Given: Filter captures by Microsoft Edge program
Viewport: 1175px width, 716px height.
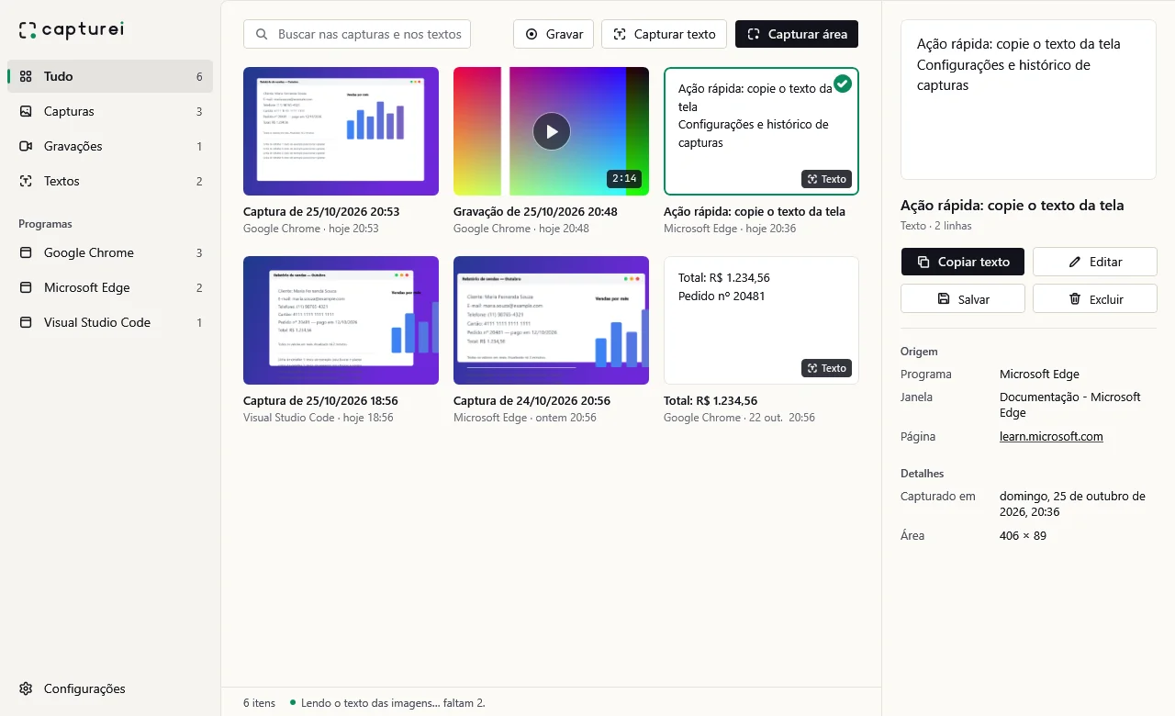Looking at the screenshot, I should point(110,287).
